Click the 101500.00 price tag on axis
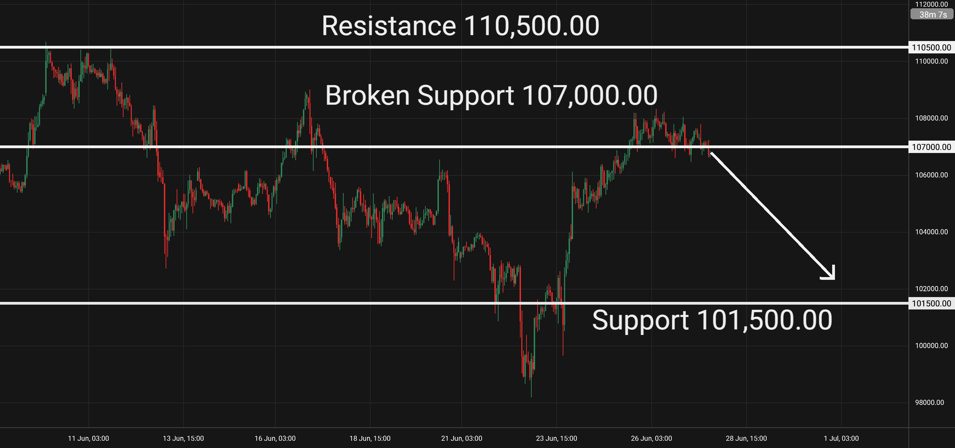955x448 pixels. pos(931,304)
